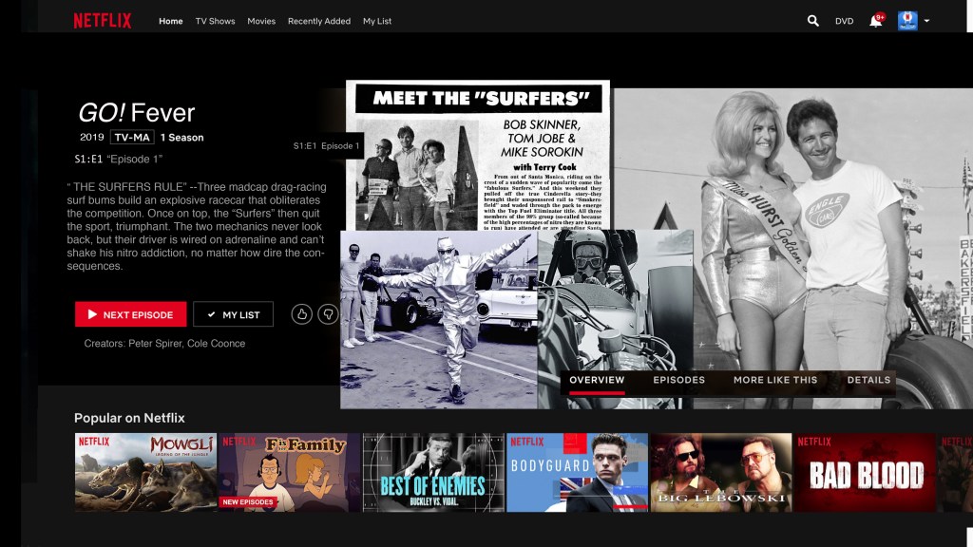Rate GO! Fever thumbs down
Image resolution: width=973 pixels, height=547 pixels.
pyautogui.click(x=328, y=314)
